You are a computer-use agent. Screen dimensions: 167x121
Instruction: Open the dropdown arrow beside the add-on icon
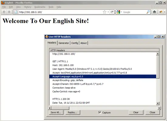(165, 12)
